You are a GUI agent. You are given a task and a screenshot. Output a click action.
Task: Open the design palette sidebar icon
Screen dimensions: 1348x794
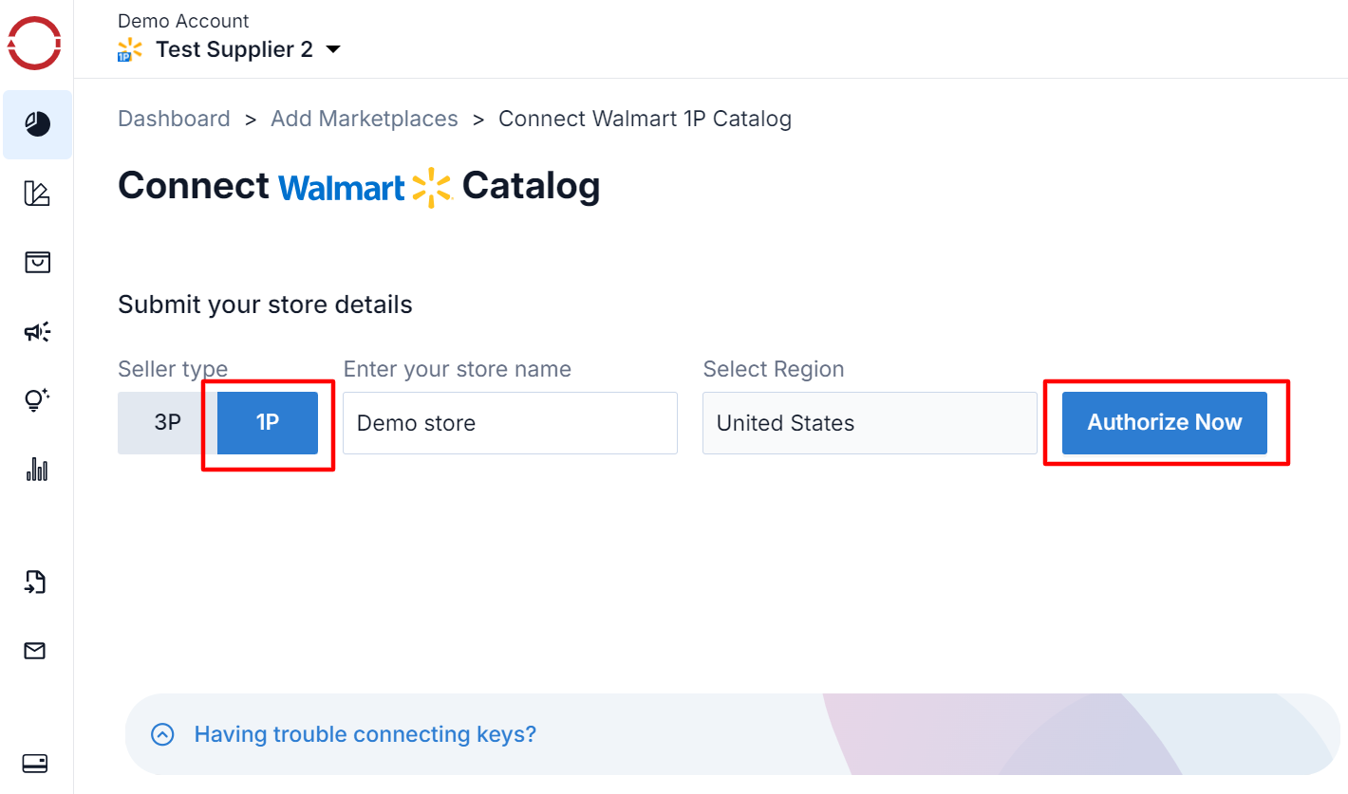37,194
